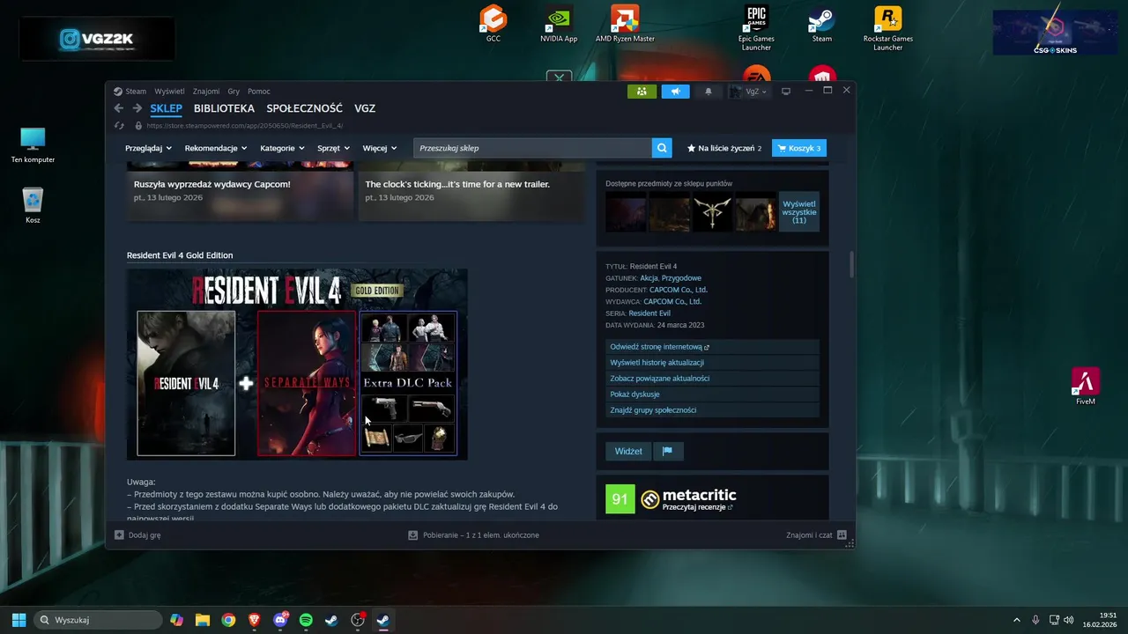Click the Akcja genre link
1128x634 pixels.
[x=649, y=278]
